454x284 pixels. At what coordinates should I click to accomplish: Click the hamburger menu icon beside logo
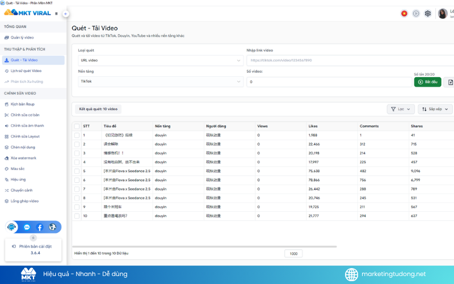pos(56,14)
